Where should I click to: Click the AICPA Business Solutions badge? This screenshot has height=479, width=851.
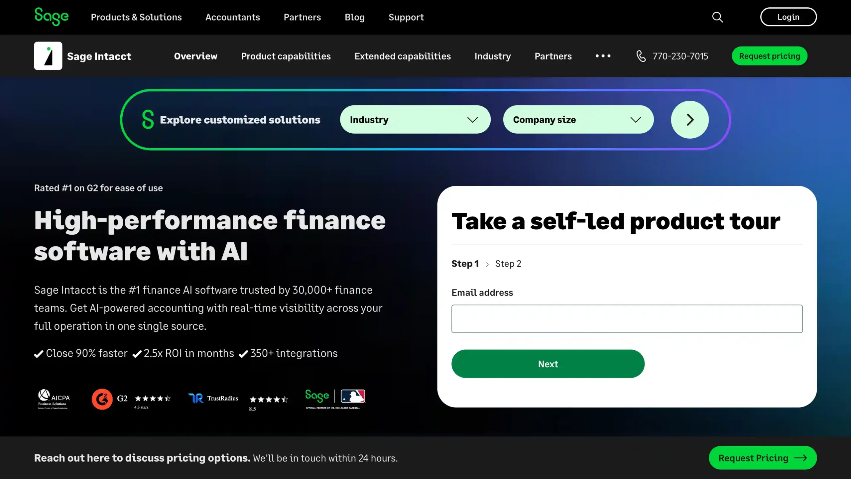[x=53, y=399]
